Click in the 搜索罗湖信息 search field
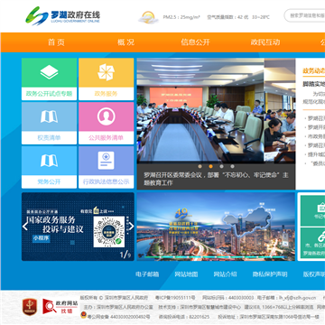Viewport: 325px width, 325px height. (x=304, y=15)
